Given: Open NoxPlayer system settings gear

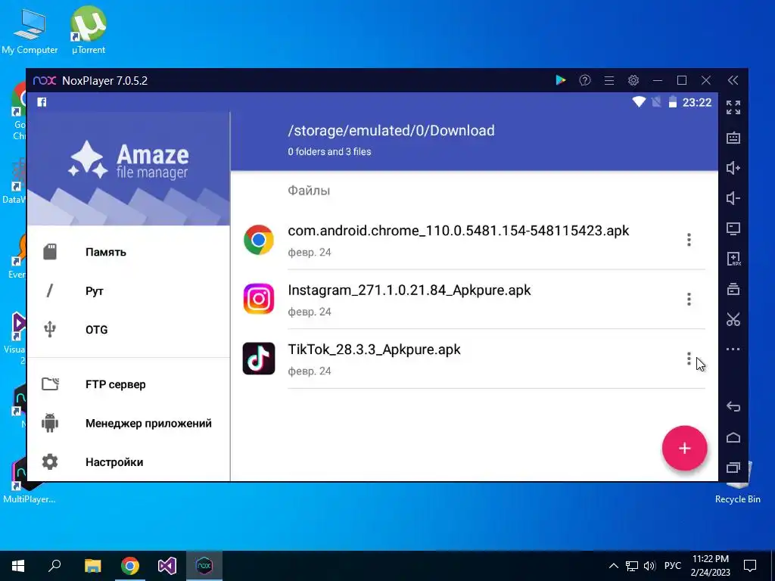Looking at the screenshot, I should coord(633,80).
